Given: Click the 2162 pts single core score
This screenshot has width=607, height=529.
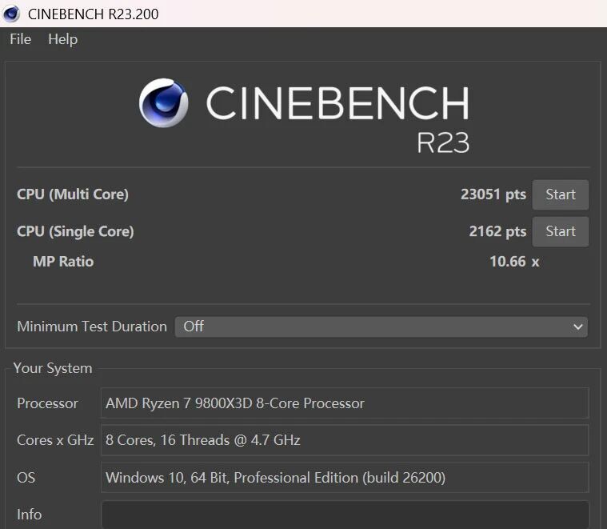Looking at the screenshot, I should click(x=497, y=231).
